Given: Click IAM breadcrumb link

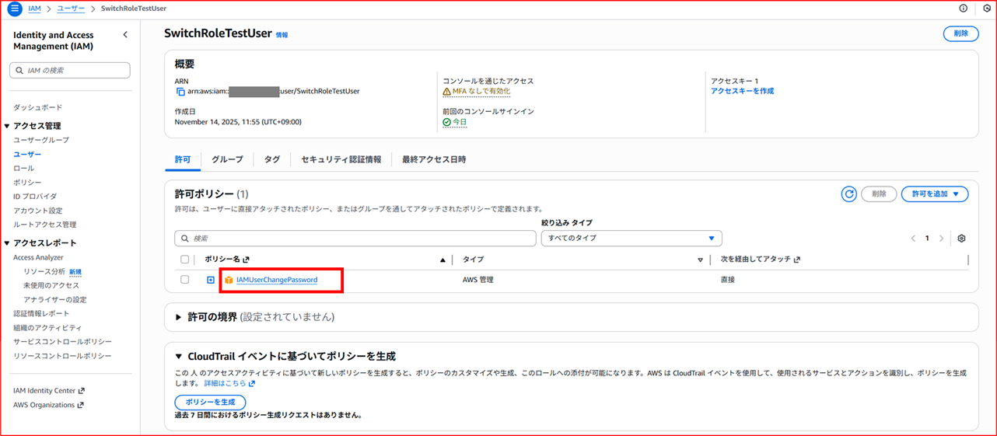Looking at the screenshot, I should pos(34,9).
